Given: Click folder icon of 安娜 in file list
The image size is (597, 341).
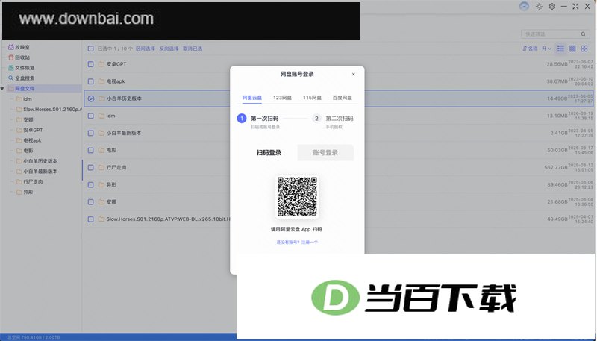Looking at the screenshot, I should pyautogui.click(x=101, y=202).
